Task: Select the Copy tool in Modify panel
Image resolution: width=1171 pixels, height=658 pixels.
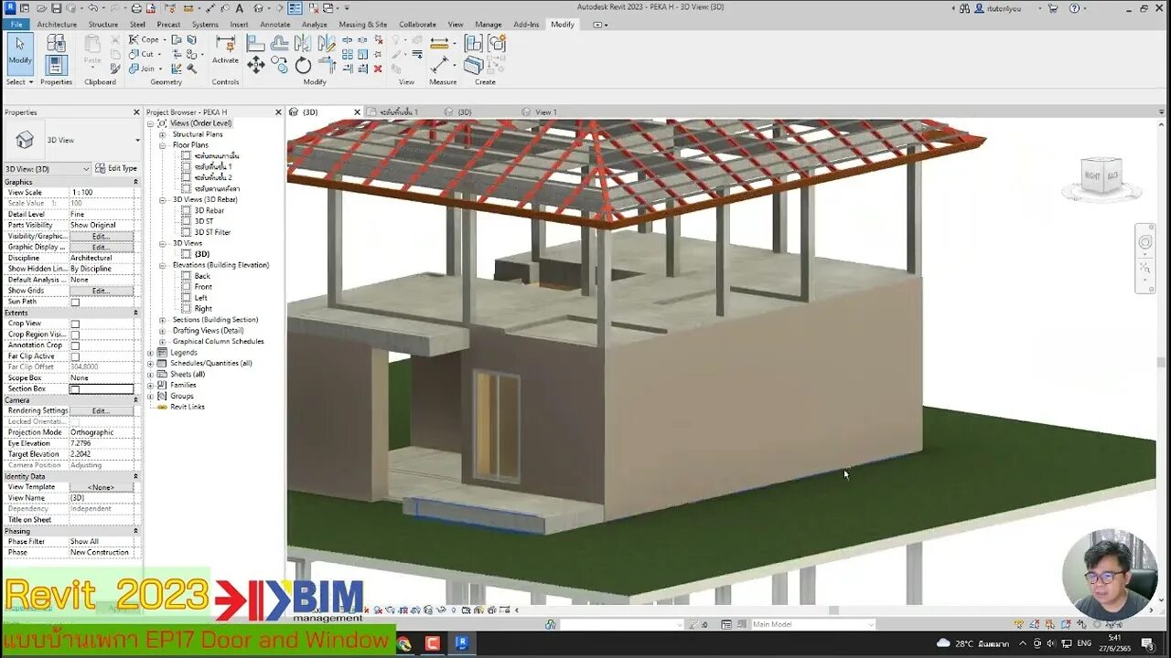Action: [279, 66]
